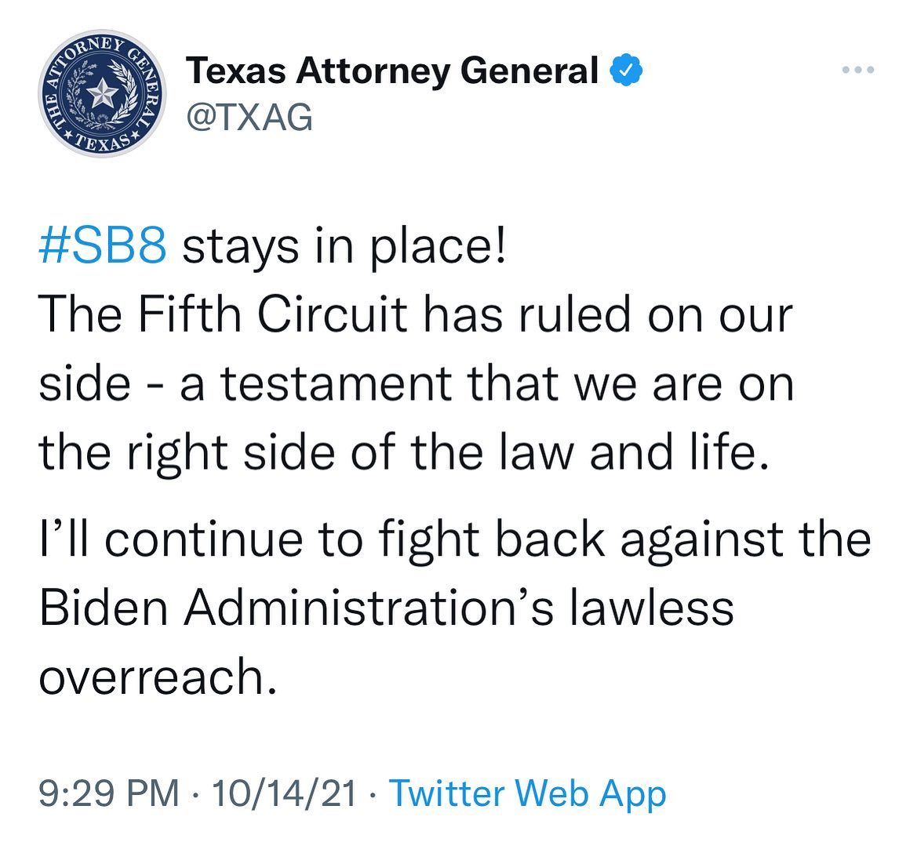Click the Texas Attorney General display name

394,71
